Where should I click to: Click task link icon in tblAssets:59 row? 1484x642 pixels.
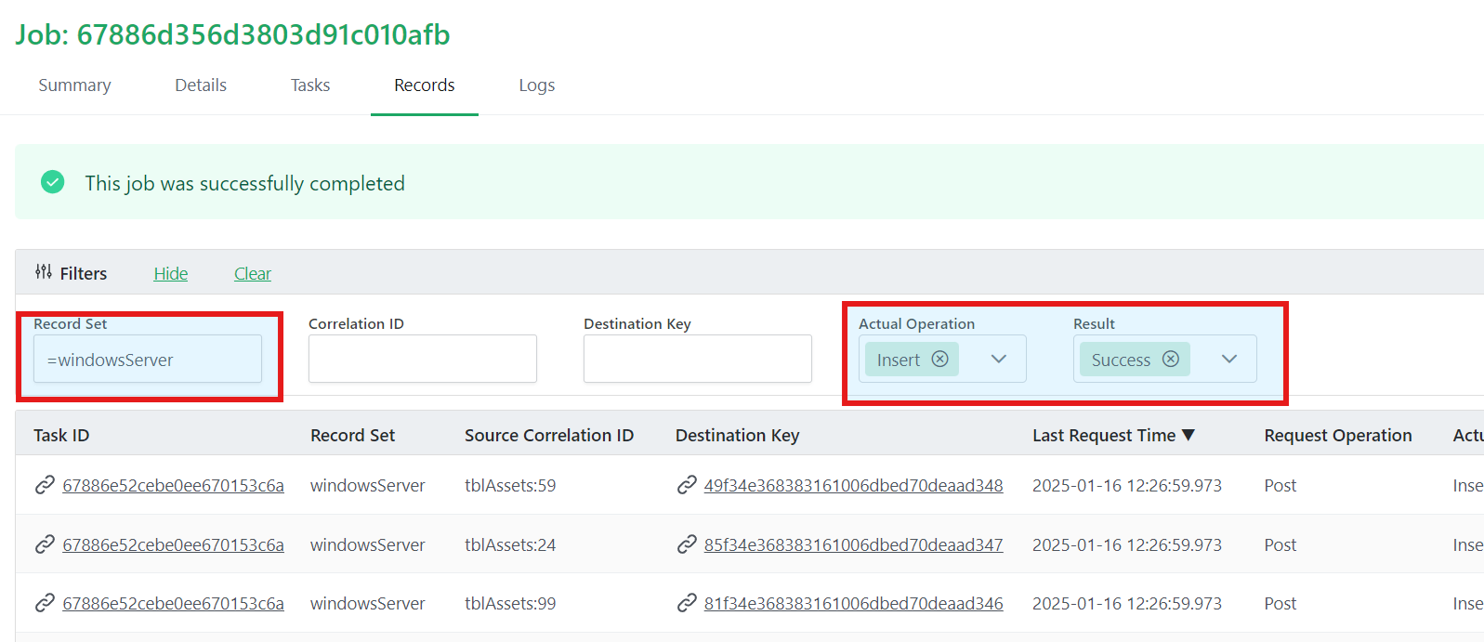(x=45, y=485)
